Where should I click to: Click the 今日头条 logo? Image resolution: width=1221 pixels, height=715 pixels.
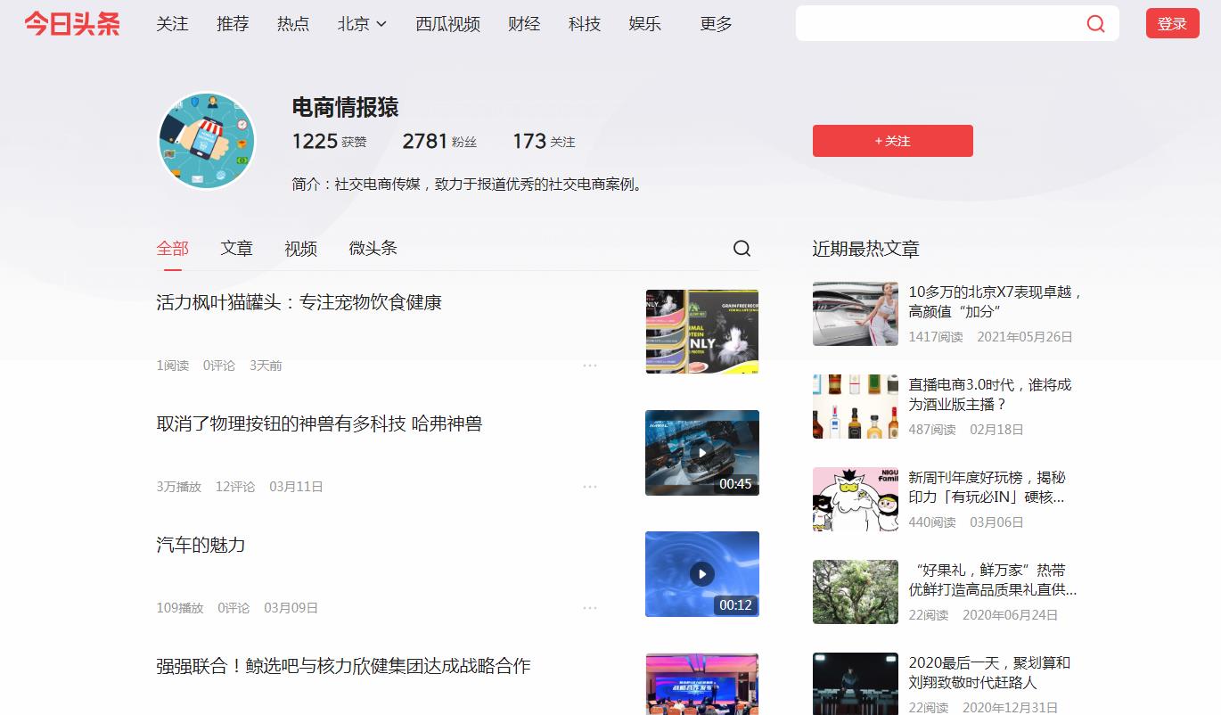click(x=72, y=24)
